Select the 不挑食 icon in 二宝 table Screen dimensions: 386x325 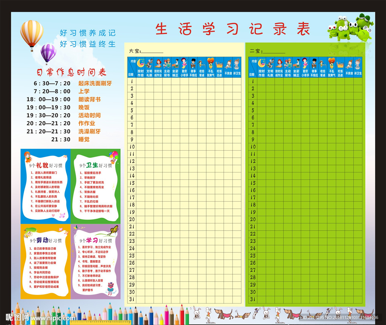click(x=349, y=64)
